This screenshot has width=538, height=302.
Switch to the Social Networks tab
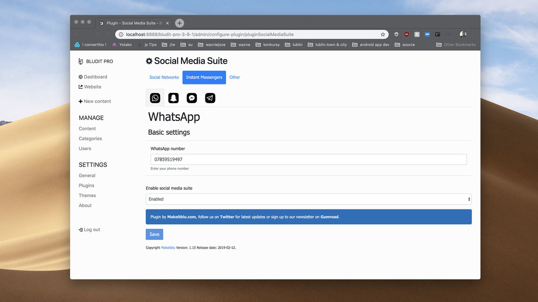tap(164, 78)
